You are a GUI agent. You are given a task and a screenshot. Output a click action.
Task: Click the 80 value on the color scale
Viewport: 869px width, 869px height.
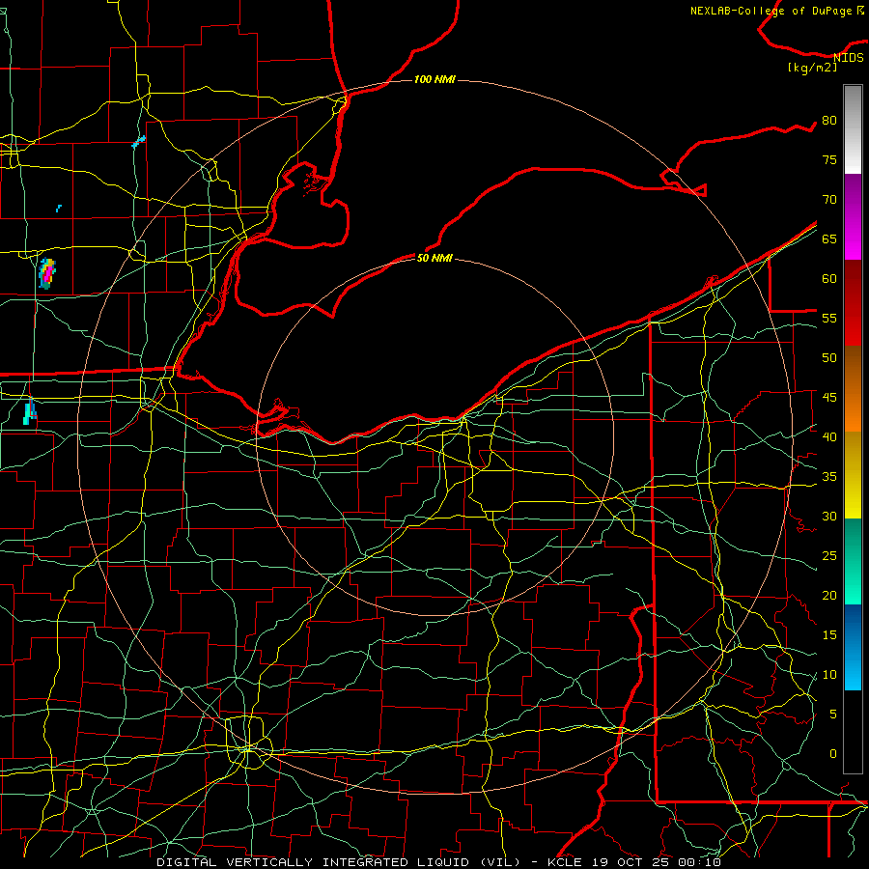coord(829,121)
